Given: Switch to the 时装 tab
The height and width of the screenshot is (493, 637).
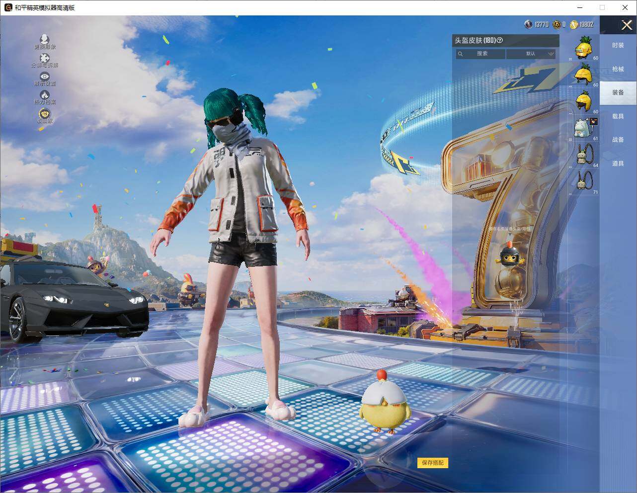Looking at the screenshot, I should (618, 45).
